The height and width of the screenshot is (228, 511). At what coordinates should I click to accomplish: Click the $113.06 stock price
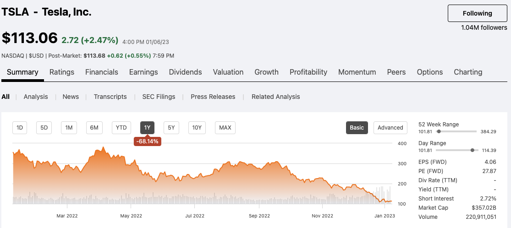pyautogui.click(x=30, y=38)
